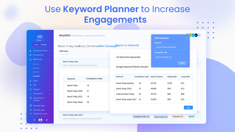Click the Marketing sidebar icon
The image size is (235, 132).
tap(30, 59)
